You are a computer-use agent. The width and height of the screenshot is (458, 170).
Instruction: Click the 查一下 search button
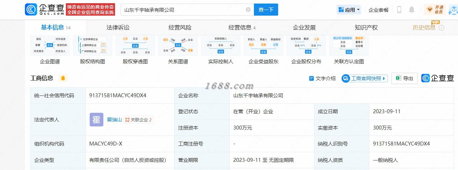tap(266, 10)
